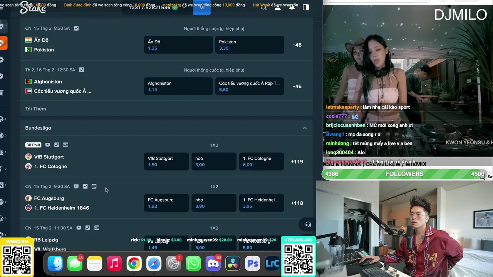Click the Bundesliga section title
The width and height of the screenshot is (493, 277).
(x=38, y=128)
